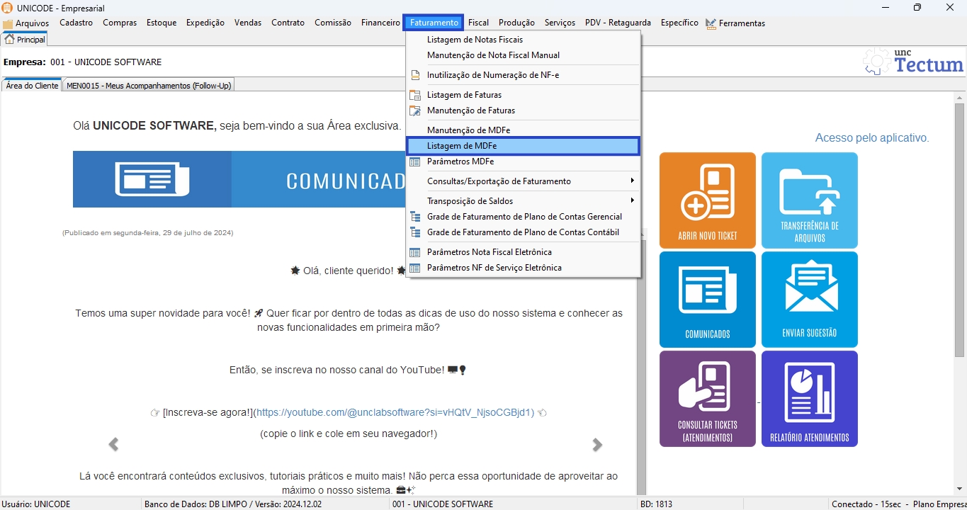Click the YouTube channel link
Screen dimensions: 967x510
coord(395,412)
